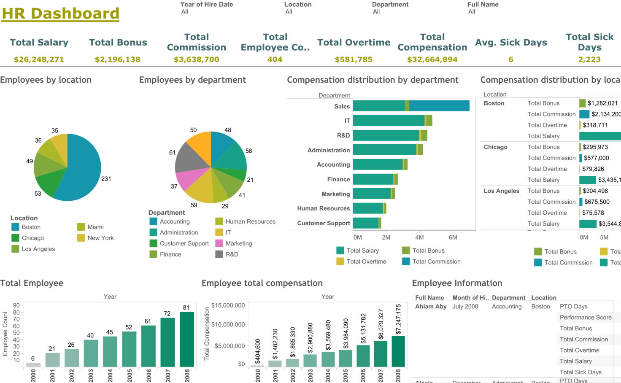Select employee Ahlam Aby in Employee Information

pyautogui.click(x=431, y=307)
